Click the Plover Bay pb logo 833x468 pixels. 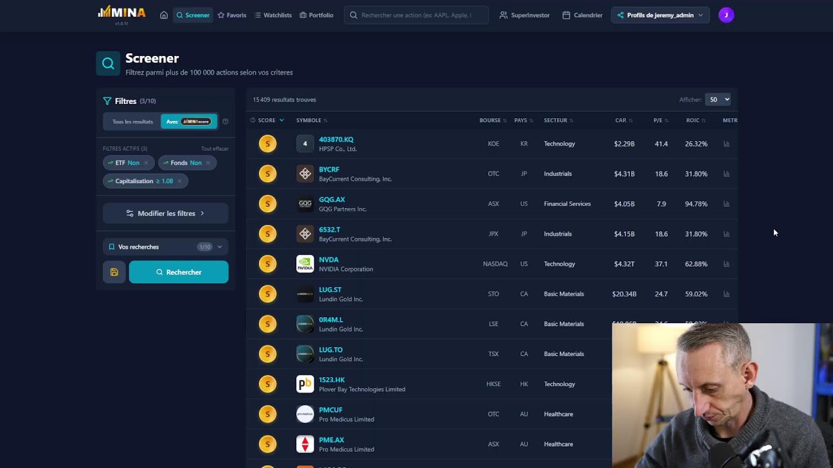point(305,384)
